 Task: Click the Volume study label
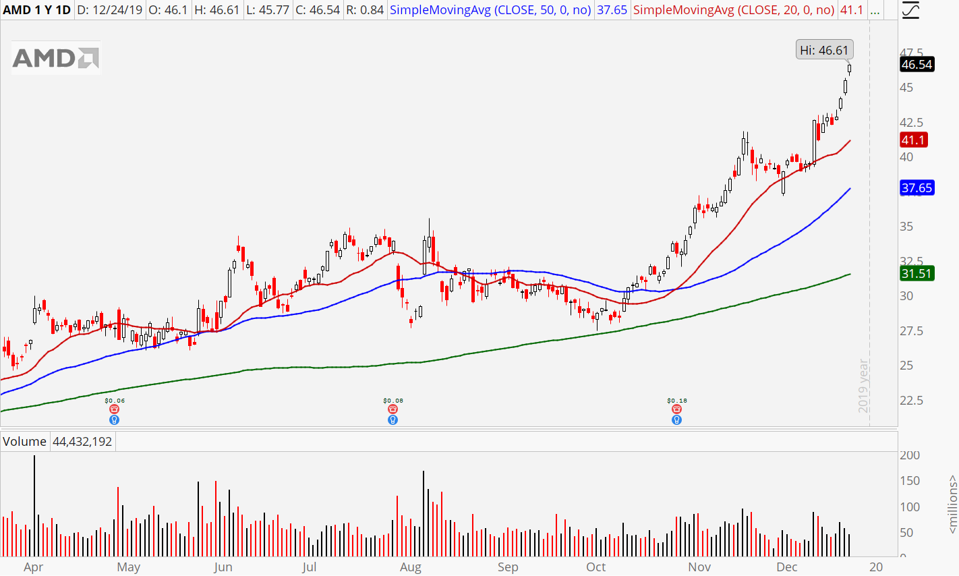(24, 442)
